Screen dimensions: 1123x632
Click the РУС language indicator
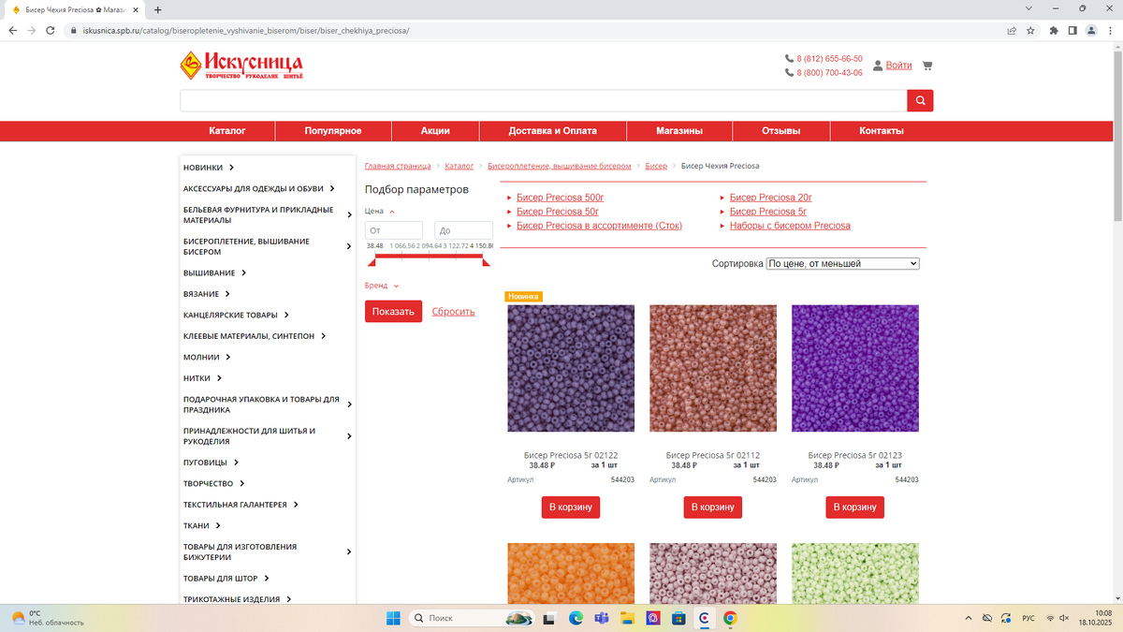[x=1028, y=618]
